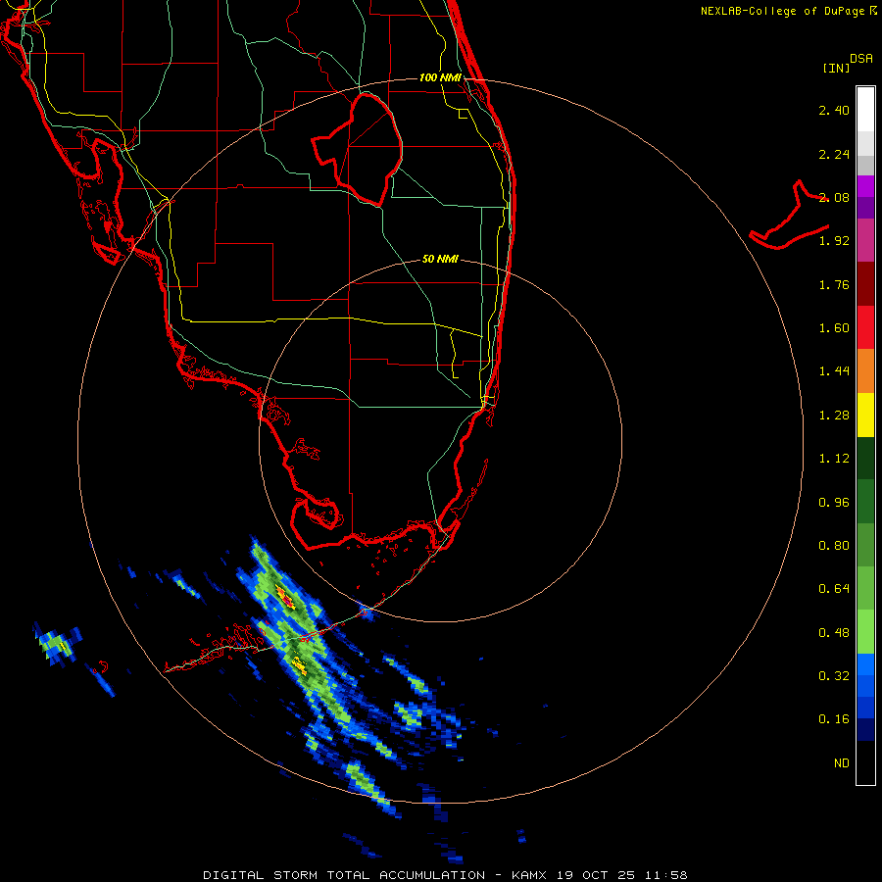Viewport: 882px width, 882px height.
Task: Click the Digital Storm Total Accumulation caption
Action: 445,875
